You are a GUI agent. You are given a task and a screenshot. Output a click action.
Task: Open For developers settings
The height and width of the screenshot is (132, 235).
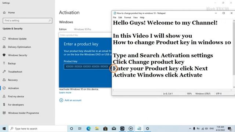[16, 104]
